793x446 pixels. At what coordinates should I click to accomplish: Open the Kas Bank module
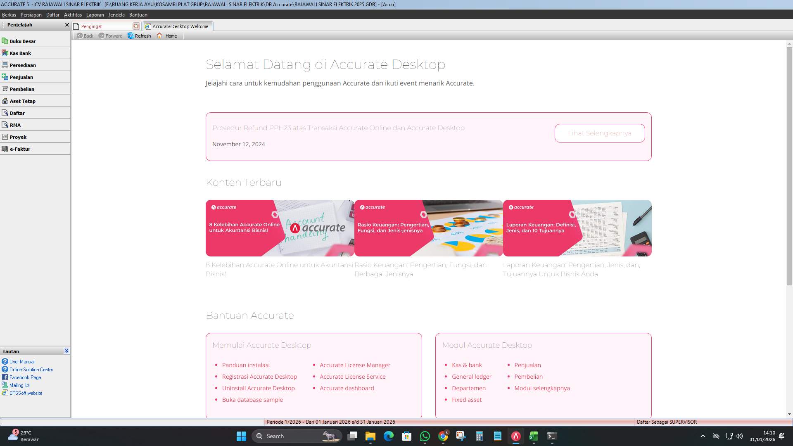pyautogui.click(x=21, y=53)
